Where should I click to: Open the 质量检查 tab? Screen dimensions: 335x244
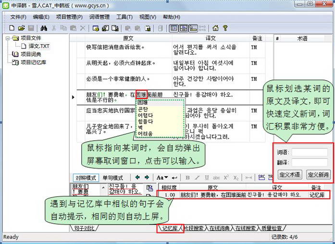tap(272, 228)
